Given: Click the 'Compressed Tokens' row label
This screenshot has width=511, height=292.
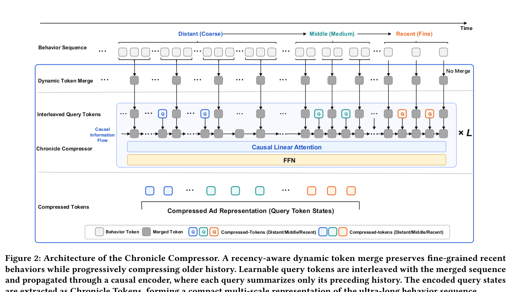Looking at the screenshot, I should pyautogui.click(x=64, y=207).
